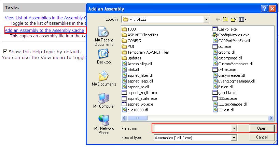Click Add an Assembly to Cache link

point(44,31)
